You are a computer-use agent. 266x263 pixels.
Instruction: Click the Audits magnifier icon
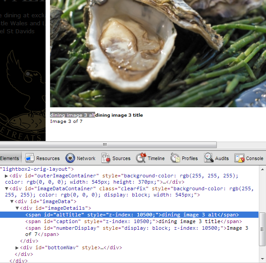pos(208,158)
